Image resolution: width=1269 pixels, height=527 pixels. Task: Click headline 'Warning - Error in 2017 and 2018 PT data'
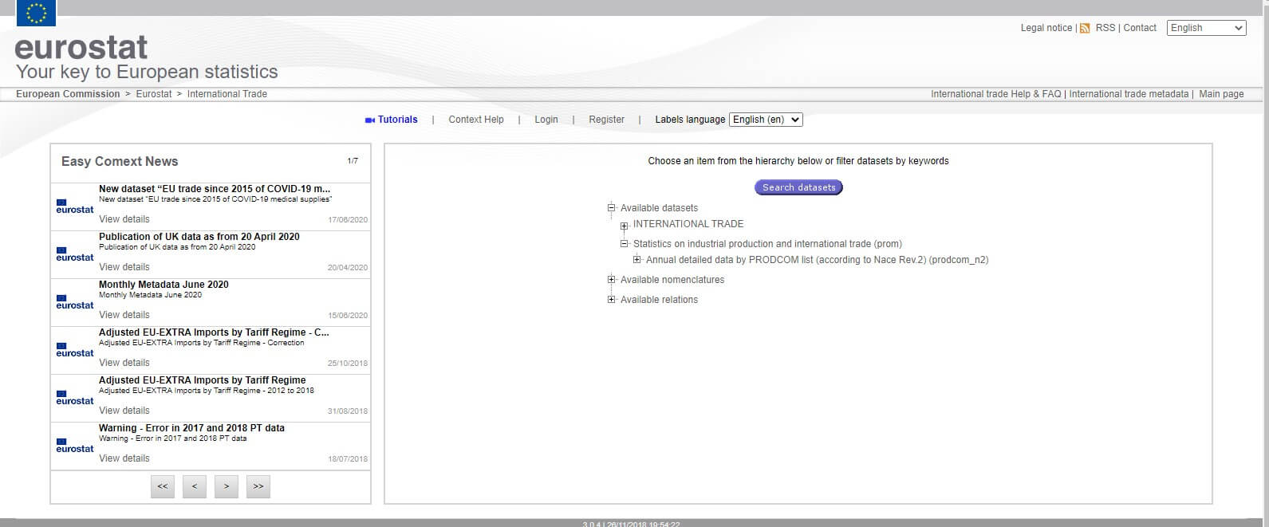point(191,428)
